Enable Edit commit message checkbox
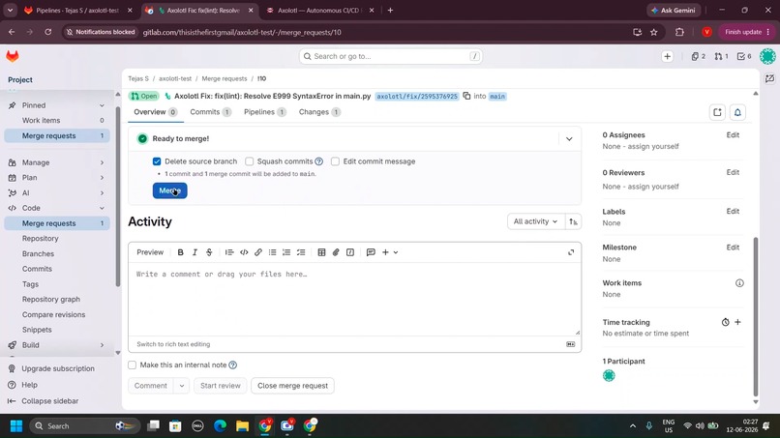The height and width of the screenshot is (438, 780). [335, 161]
